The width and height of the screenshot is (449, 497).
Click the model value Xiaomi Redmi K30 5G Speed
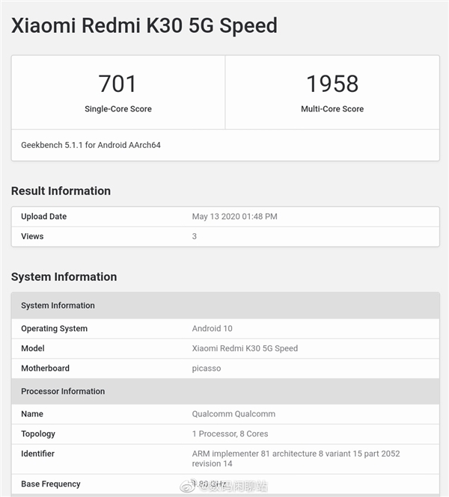[245, 348]
